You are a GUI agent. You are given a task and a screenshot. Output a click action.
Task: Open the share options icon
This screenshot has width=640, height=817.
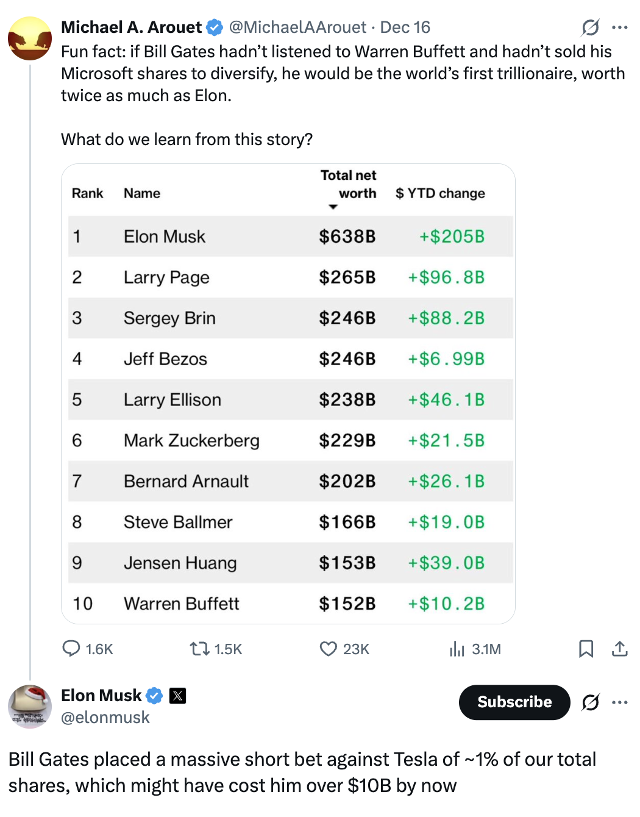(619, 649)
